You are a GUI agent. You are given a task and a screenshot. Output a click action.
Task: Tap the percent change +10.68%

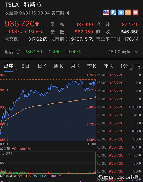pyautogui.click(x=33, y=31)
